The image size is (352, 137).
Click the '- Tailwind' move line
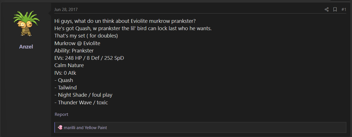65,88
